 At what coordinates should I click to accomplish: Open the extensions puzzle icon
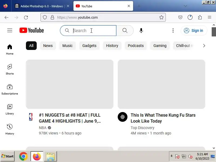pyautogui.click(x=200, y=17)
